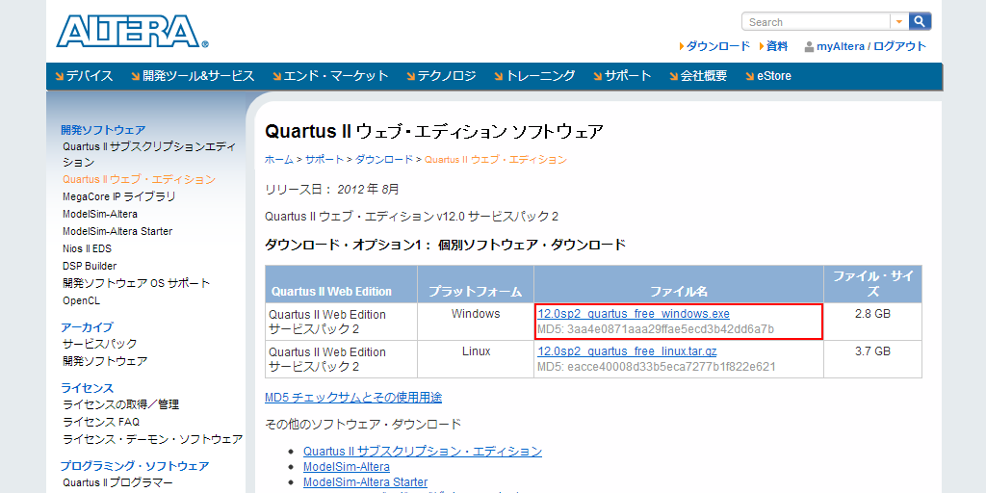Open Nios II EDS sidebar link
This screenshot has width=986, height=493.
pos(87,248)
